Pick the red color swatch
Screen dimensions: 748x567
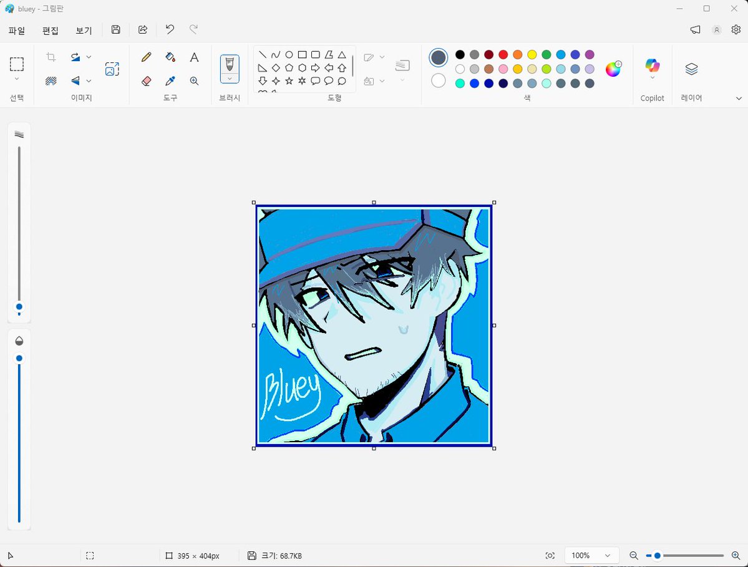[503, 54]
